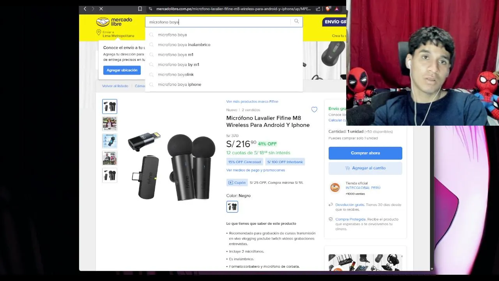
Task: Click the 'Compra Protegida' link
Action: click(x=350, y=219)
